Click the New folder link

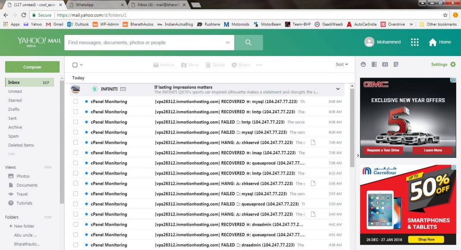point(24,226)
